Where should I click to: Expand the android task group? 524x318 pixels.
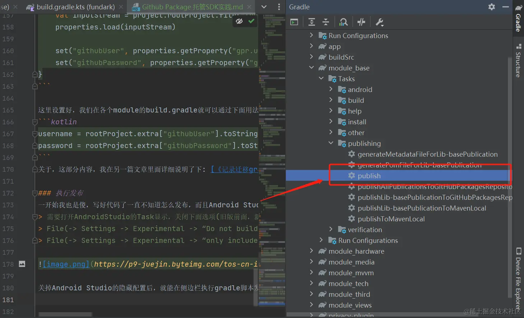[x=331, y=89]
